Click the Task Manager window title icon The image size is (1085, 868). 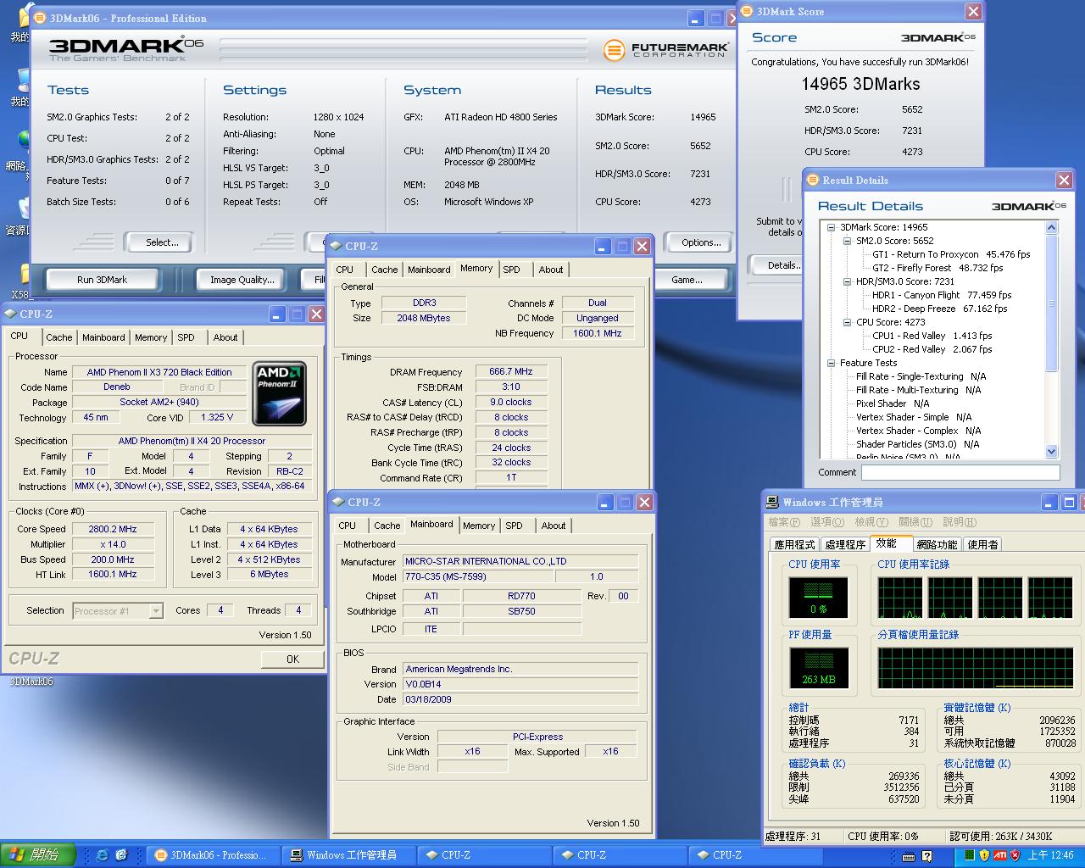[x=773, y=502]
